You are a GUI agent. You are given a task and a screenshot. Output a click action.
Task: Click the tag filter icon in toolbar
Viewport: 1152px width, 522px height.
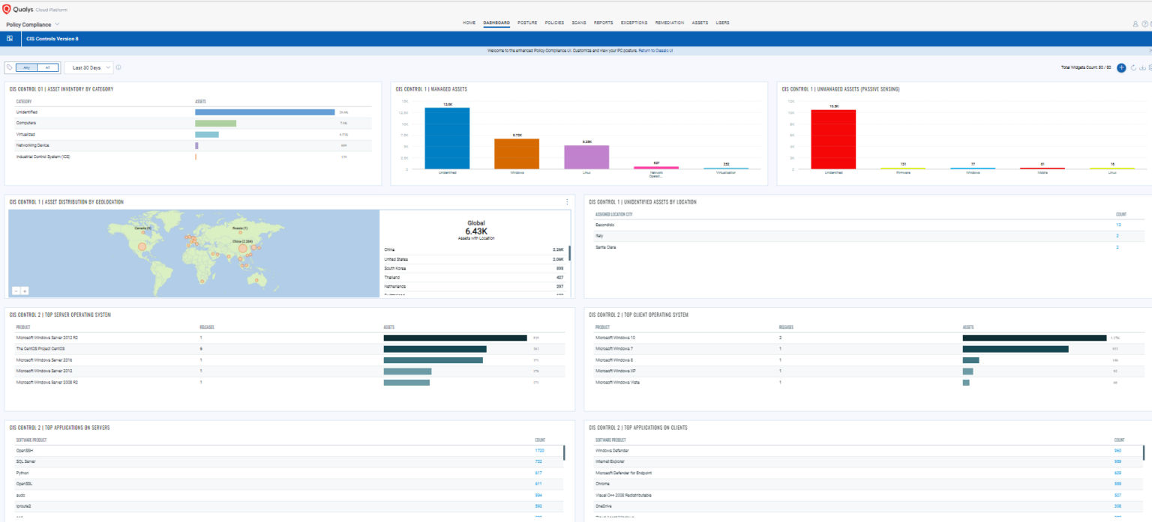(x=10, y=67)
